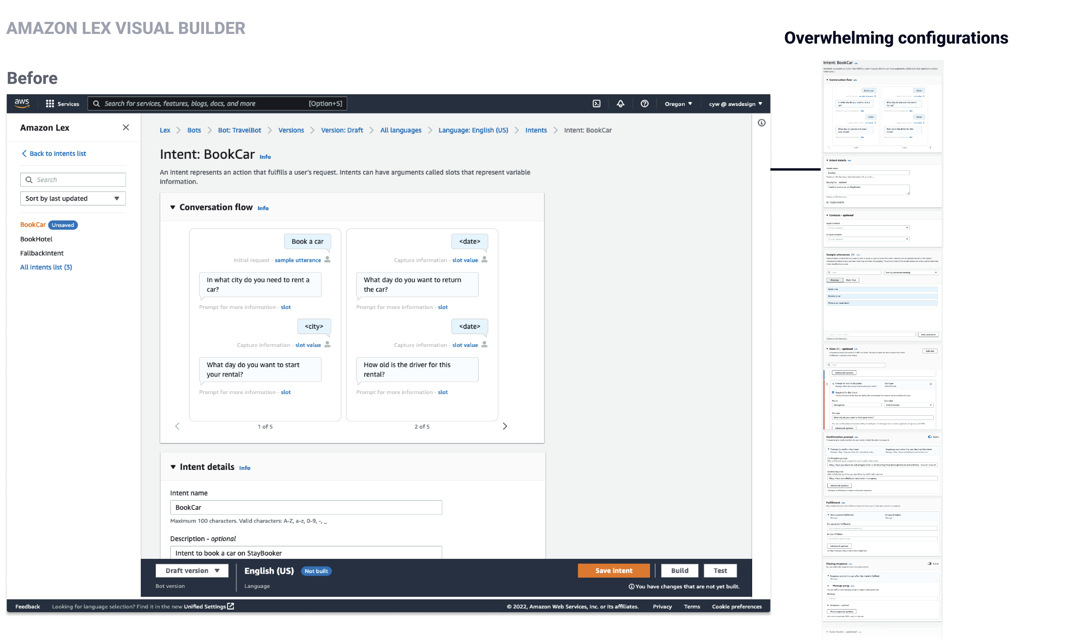This screenshot has width=1083, height=640.
Task: Click the overwhelming configurations thumbnail
Action: [x=882, y=349]
